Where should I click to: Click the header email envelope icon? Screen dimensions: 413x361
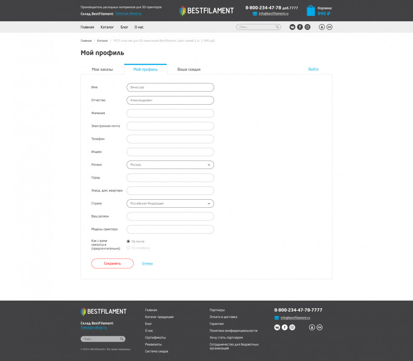click(x=255, y=14)
